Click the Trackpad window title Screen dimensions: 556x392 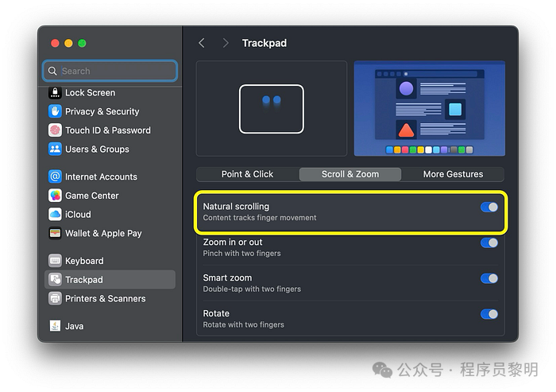264,43
